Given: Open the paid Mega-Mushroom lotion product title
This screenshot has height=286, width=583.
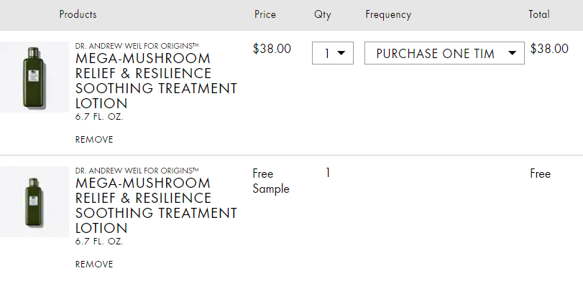Looking at the screenshot, I should pyautogui.click(x=156, y=81).
